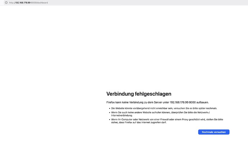Screen dimensions: 248x148
Task: Click the bullet dot before 'Wenn Sie auch'
Action: pos(109,112)
